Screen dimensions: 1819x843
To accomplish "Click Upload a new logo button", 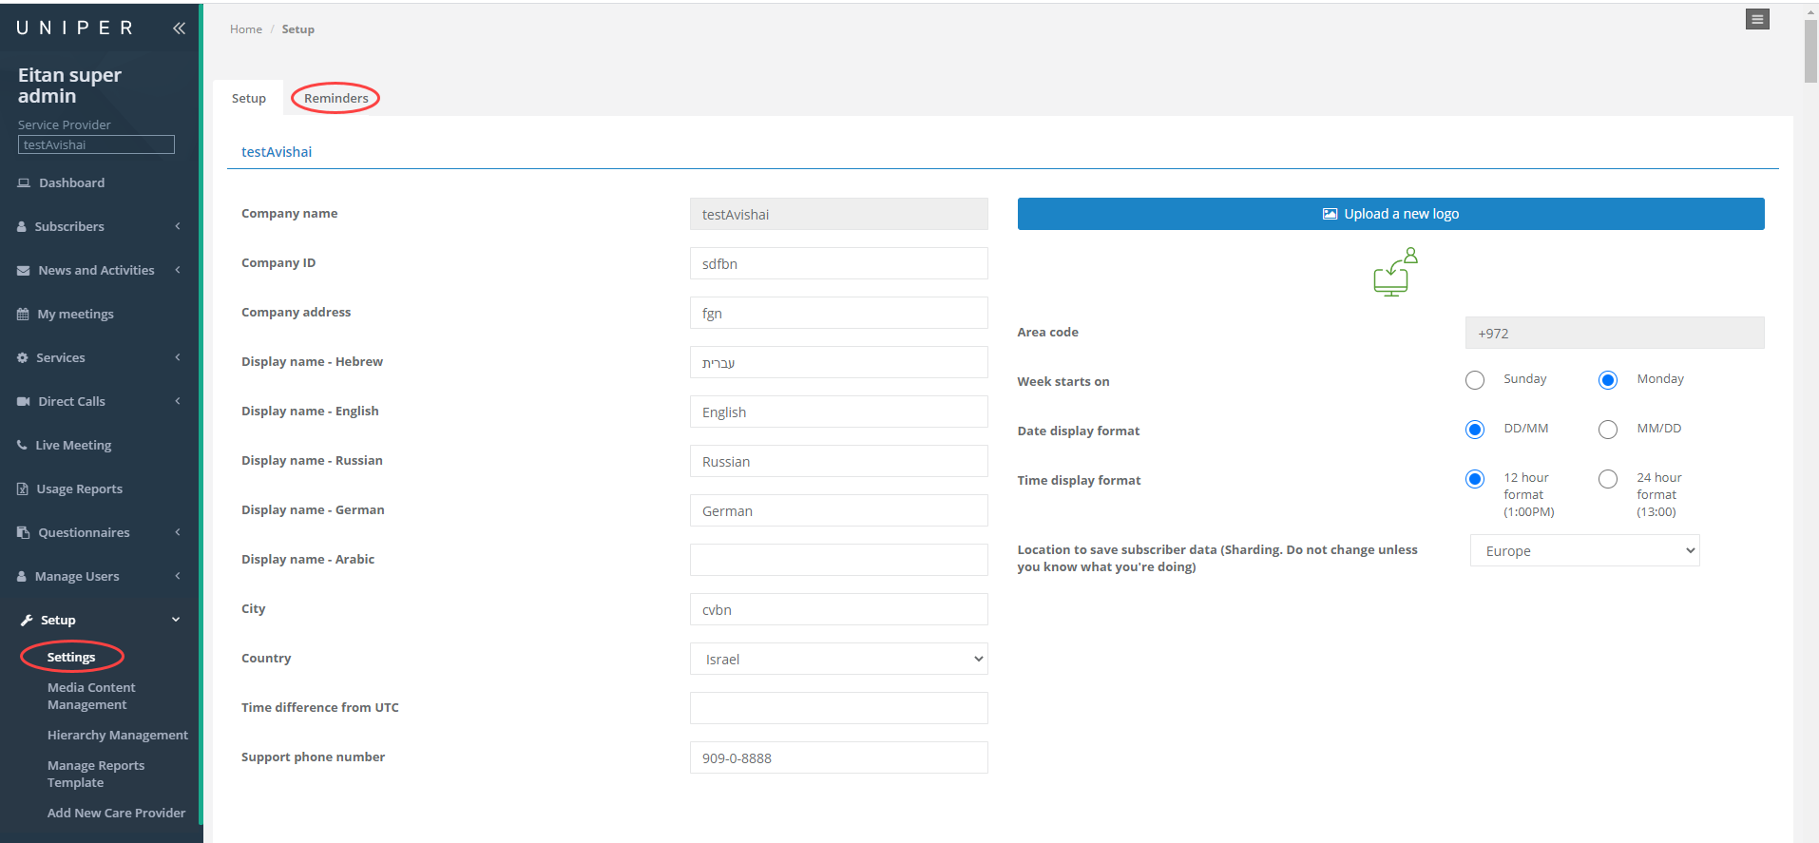I will tap(1390, 214).
